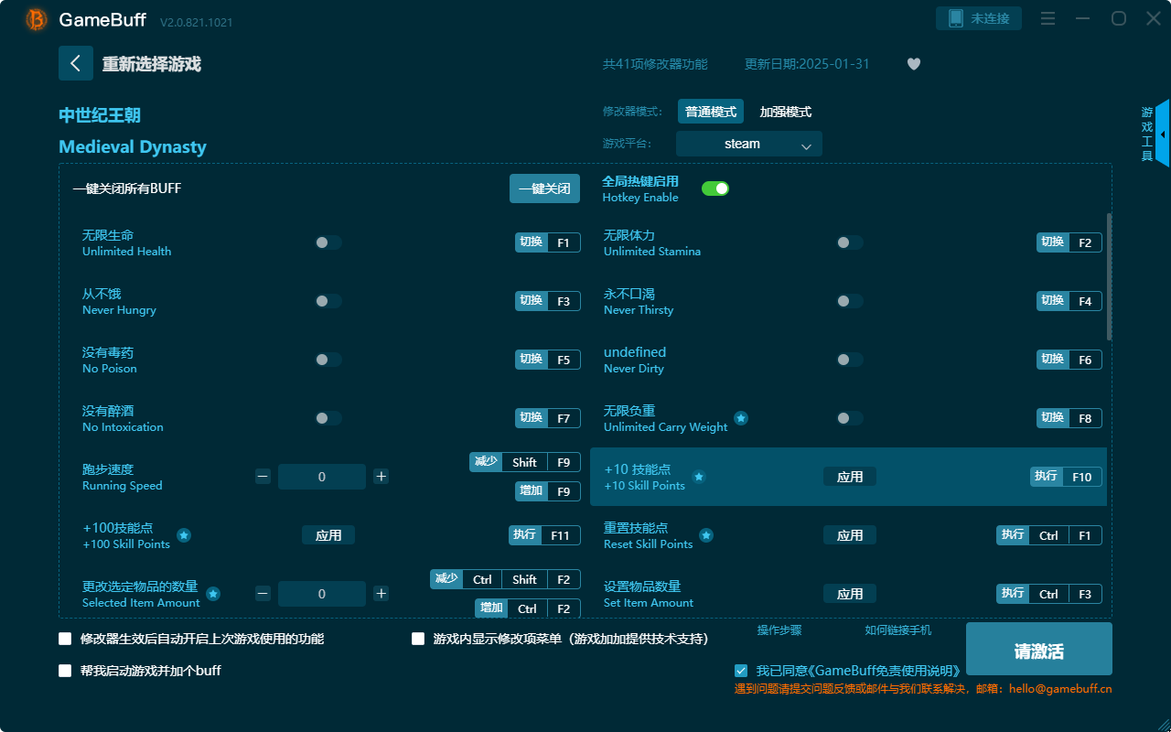The image size is (1171, 732).
Task: Click the heart favorite icon
Action: click(x=913, y=64)
